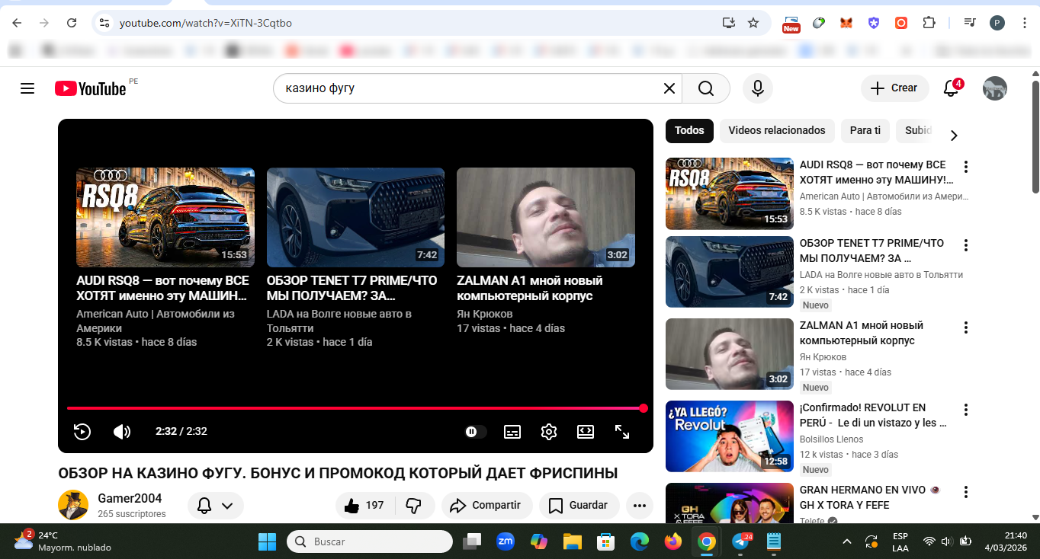
Task: Expand the subscription notification bell dropdown
Action: click(x=216, y=505)
